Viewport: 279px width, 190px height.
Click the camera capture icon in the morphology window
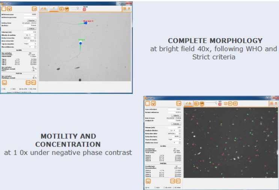[61, 8]
